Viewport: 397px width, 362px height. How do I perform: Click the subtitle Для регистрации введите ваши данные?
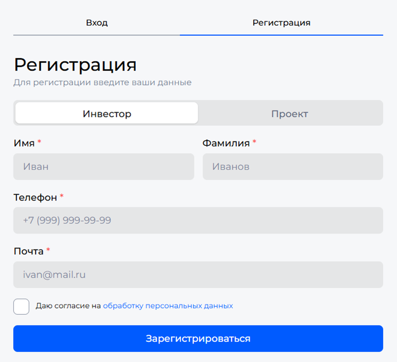(102, 82)
